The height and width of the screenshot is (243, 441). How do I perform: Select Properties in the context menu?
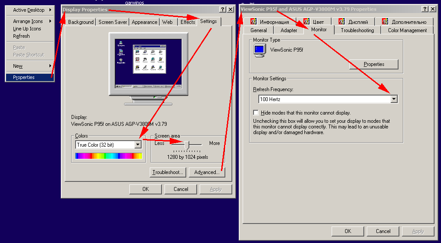tap(24, 77)
